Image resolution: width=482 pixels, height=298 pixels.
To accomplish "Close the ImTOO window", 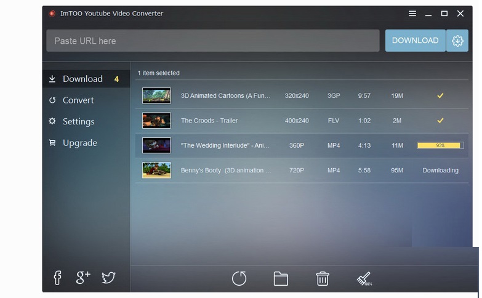I will tap(460, 14).
